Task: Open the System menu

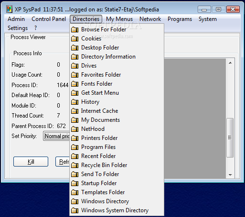Action: point(208,19)
